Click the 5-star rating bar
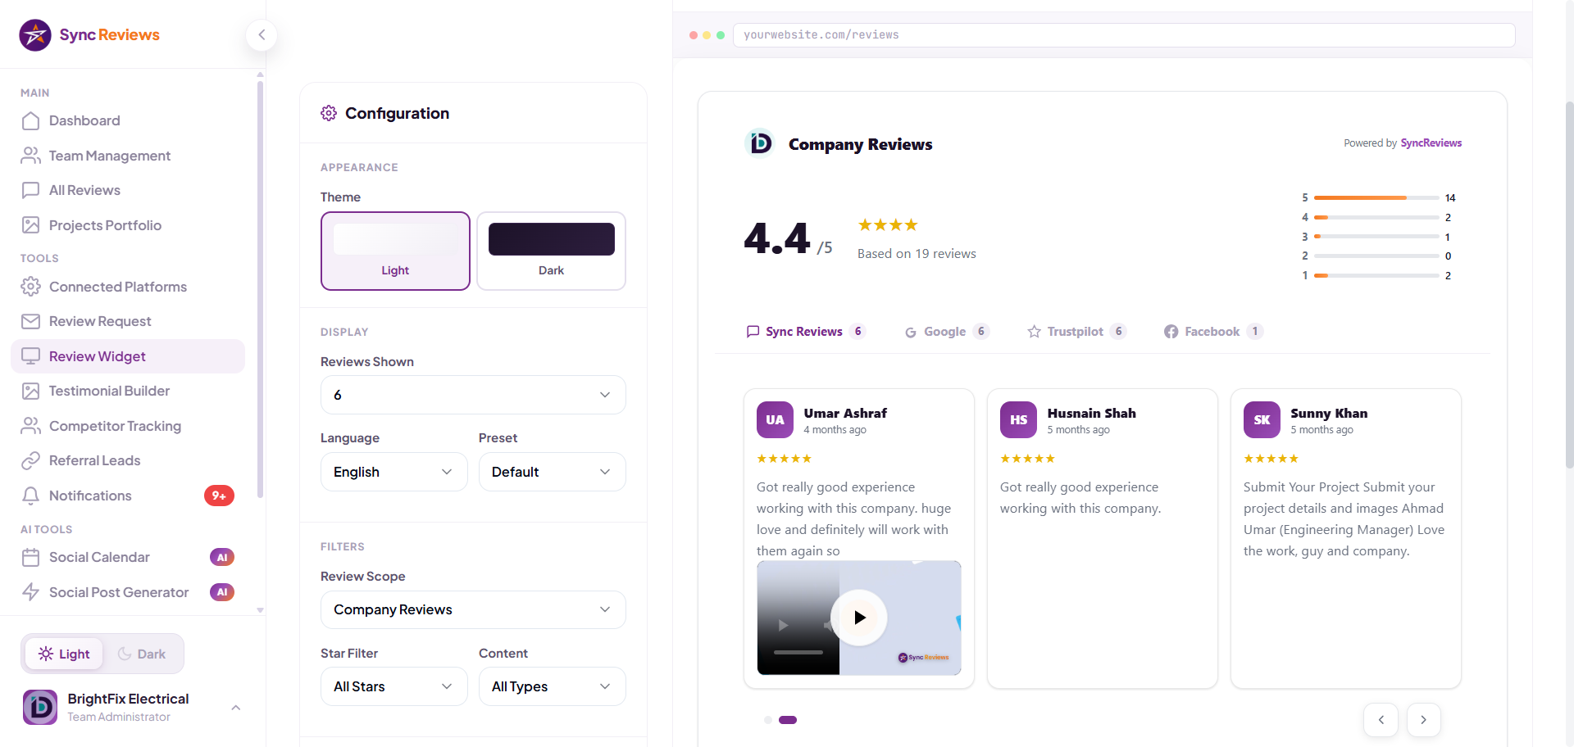Image resolution: width=1574 pixels, height=747 pixels. point(1376,198)
